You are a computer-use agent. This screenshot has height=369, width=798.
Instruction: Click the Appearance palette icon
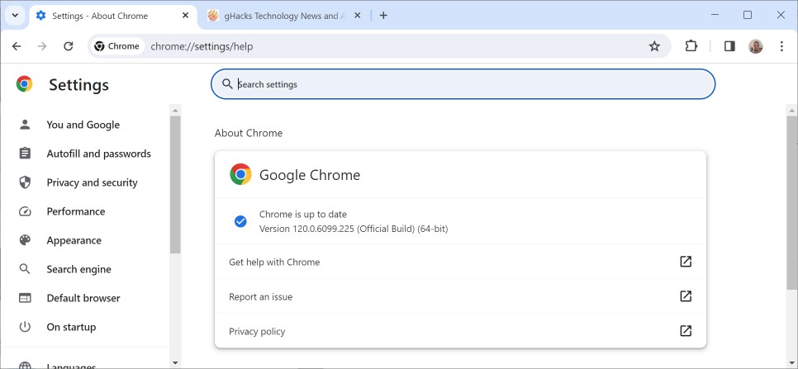click(x=25, y=240)
